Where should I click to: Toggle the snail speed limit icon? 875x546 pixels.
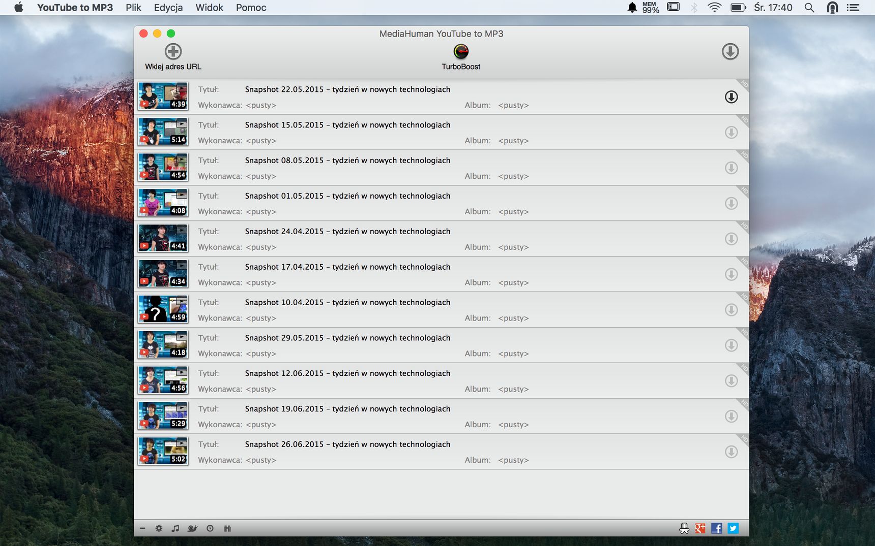(x=192, y=528)
